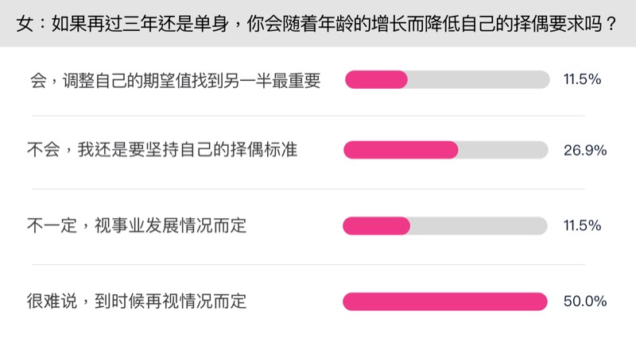Click the pink filled bar for "会，调整自己的期望值" option

click(376, 79)
